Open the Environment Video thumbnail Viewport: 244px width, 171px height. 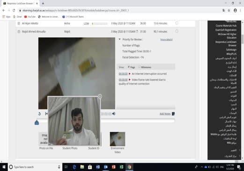point(118,139)
